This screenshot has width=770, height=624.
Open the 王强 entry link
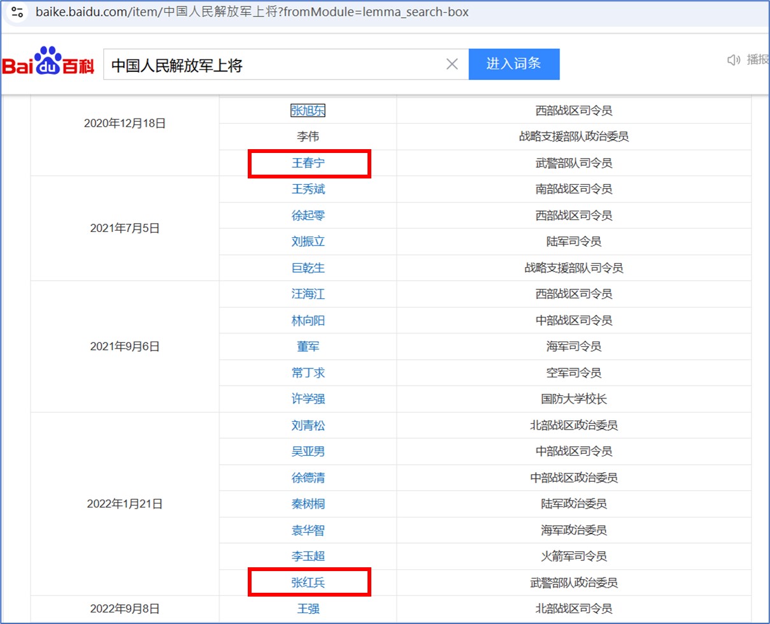click(308, 609)
